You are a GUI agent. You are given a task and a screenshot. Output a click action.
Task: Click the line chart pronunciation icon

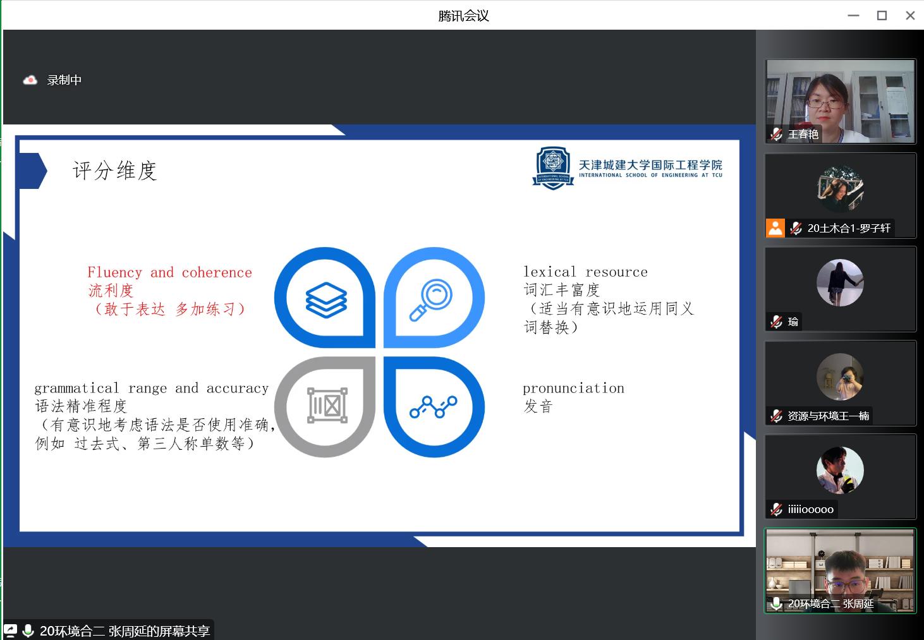point(433,406)
